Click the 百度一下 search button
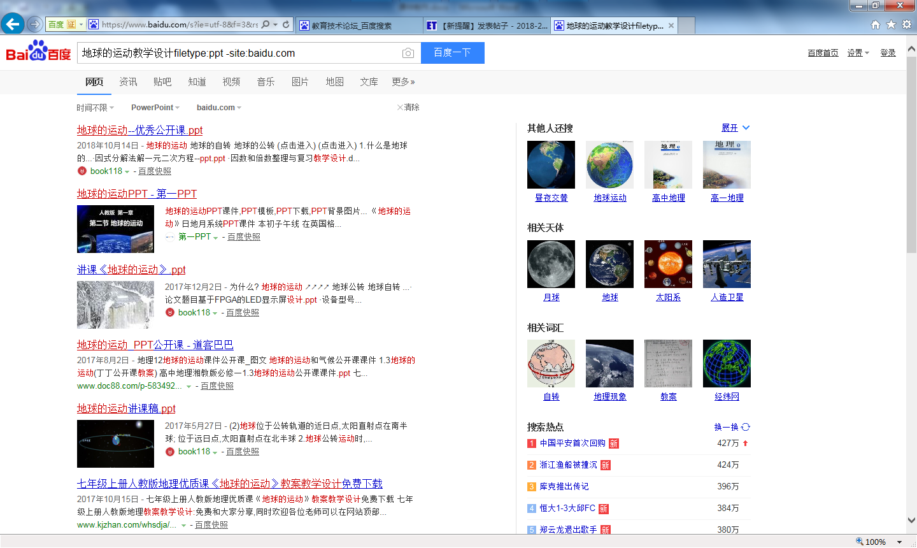Image resolution: width=917 pixels, height=548 pixels. (x=452, y=53)
